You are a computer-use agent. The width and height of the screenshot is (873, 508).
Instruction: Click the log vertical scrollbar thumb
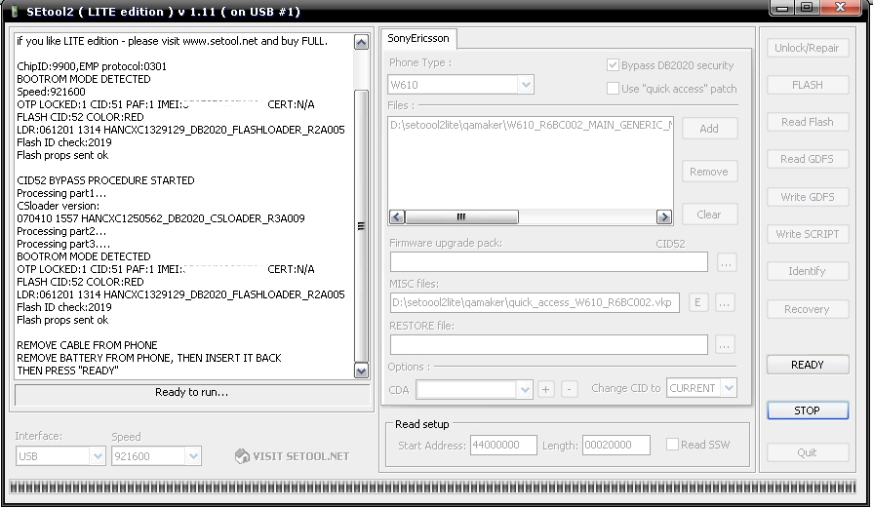(361, 226)
